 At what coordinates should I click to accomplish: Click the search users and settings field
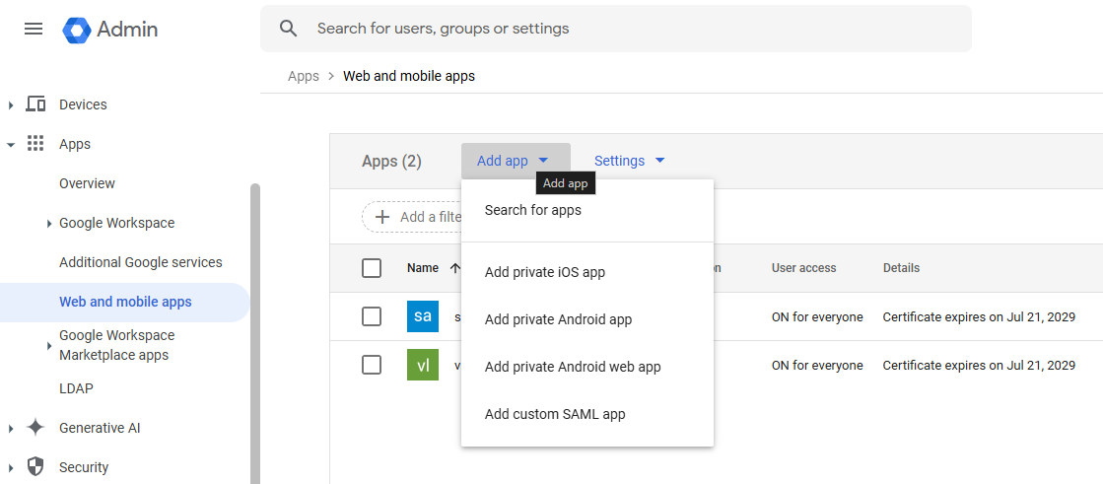tap(631, 29)
